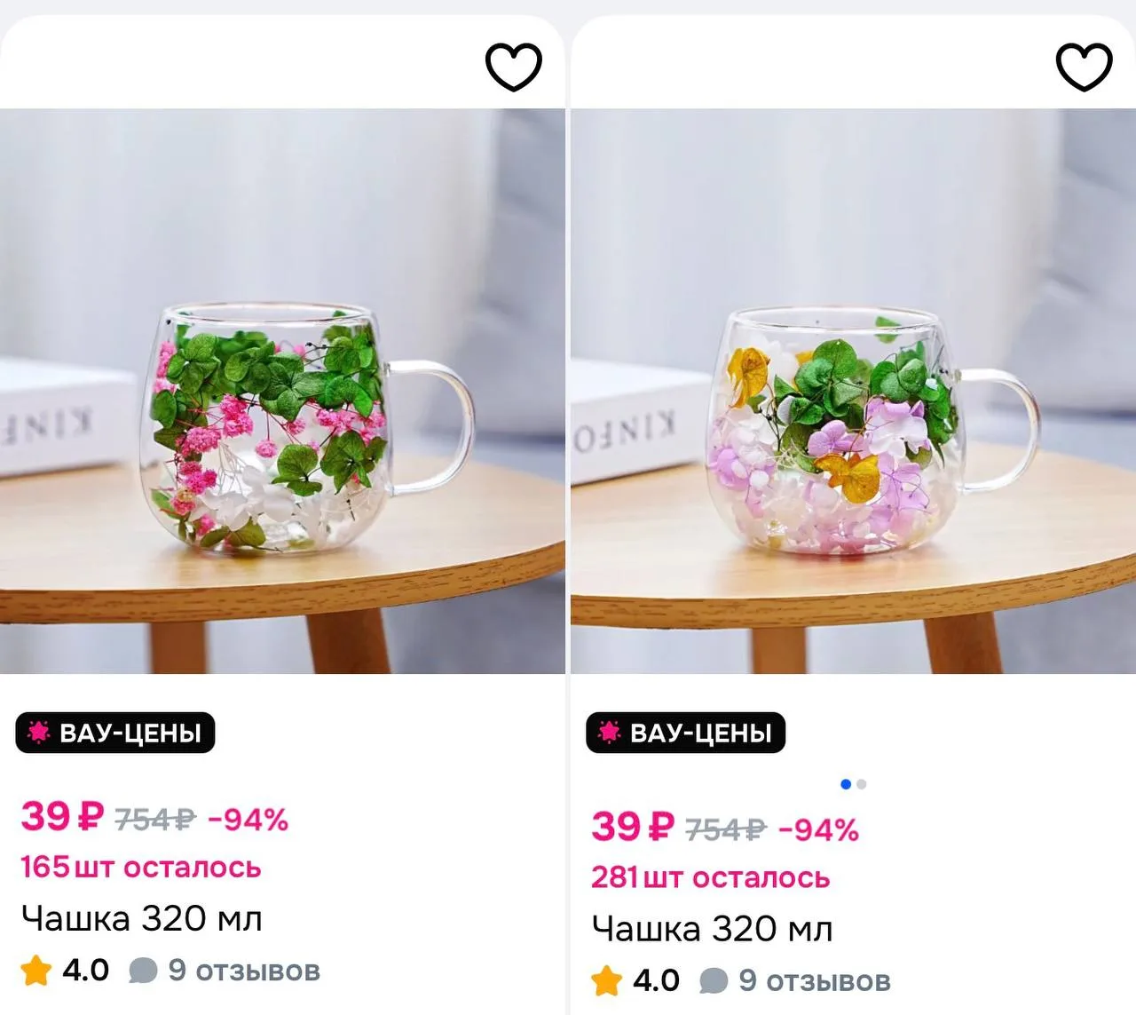
Task: Tap ВАУ-ЦЕНЫ badge on right product
Action: [x=686, y=733]
